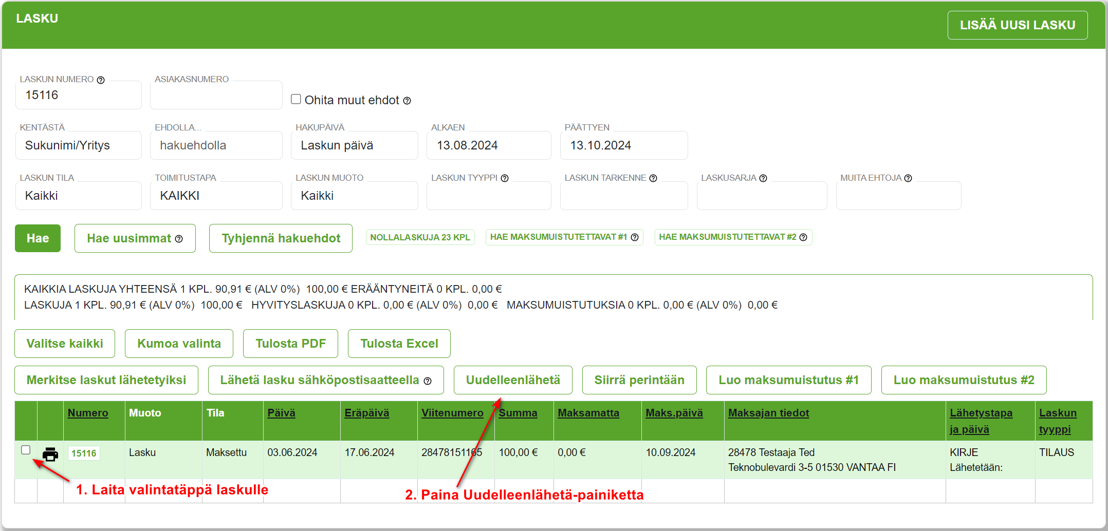Open the Laskusarja dropdown
Viewport: 1108px width, 531px height.
762,196
